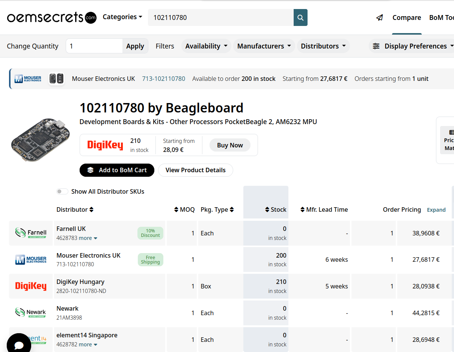This screenshot has width=454, height=352.
Task: Click the PocketBeagle 2 product image
Action: pyautogui.click(x=41, y=141)
